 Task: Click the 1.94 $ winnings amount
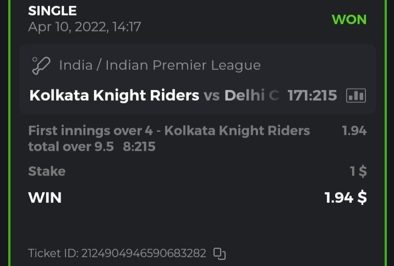[x=345, y=197]
